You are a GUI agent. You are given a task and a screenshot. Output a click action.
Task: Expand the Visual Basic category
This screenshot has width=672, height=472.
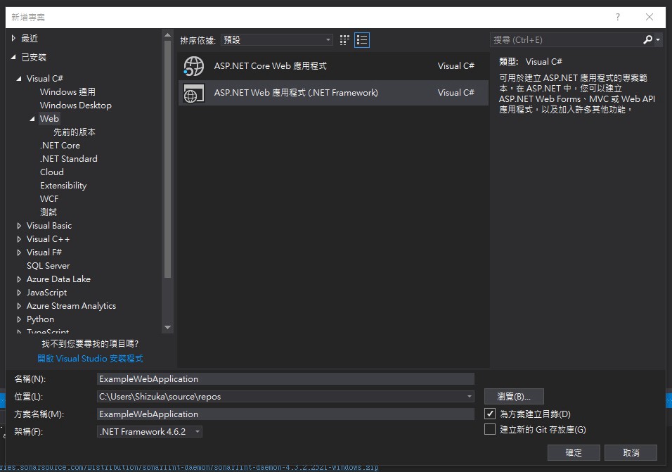coord(18,225)
